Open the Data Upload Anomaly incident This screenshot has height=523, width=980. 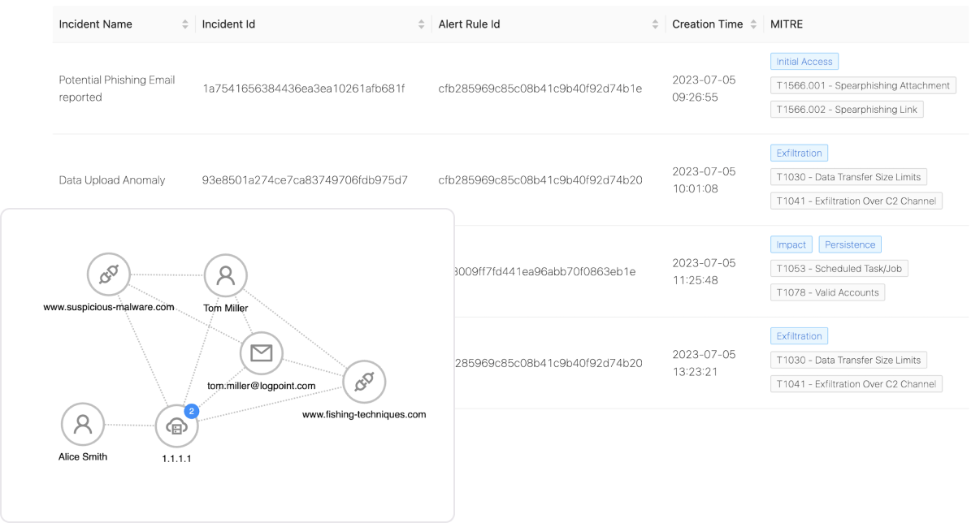[112, 180]
